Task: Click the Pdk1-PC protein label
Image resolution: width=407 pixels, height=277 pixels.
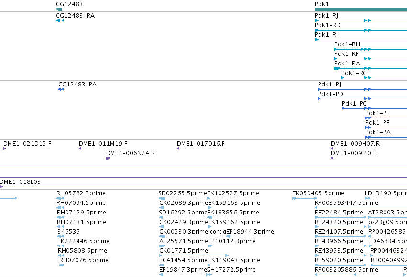Action: click(x=354, y=104)
